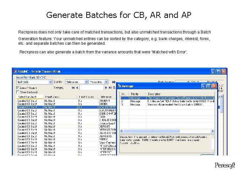The width and height of the screenshot is (238, 179).
Task: Close the Seattle Tacoma Bank window
Action: click(224, 71)
